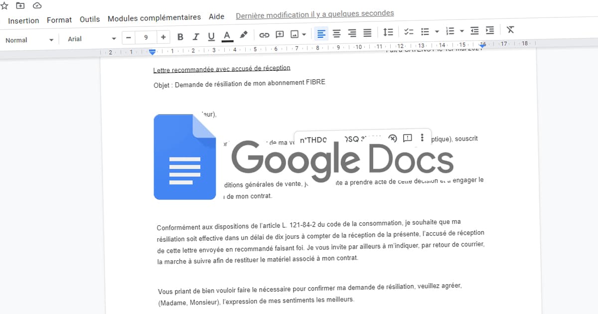Insert a checklist
This screenshot has height=314, width=598.
(409, 32)
